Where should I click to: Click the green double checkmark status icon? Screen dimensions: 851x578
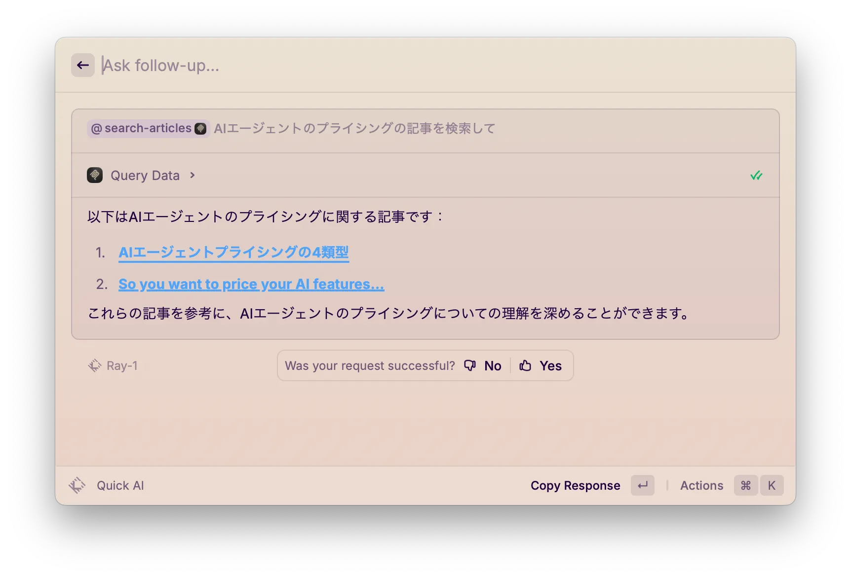pyautogui.click(x=756, y=176)
